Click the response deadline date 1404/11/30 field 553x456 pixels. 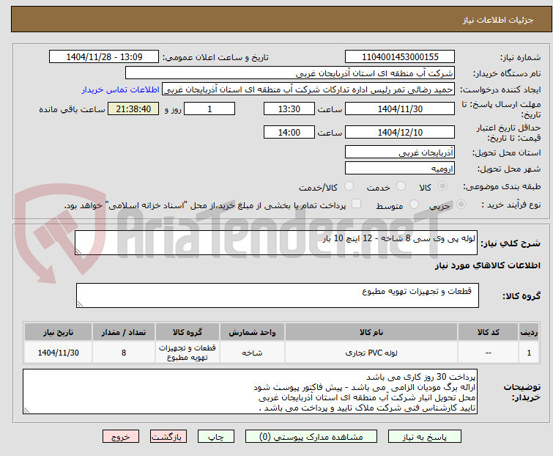coord(400,109)
